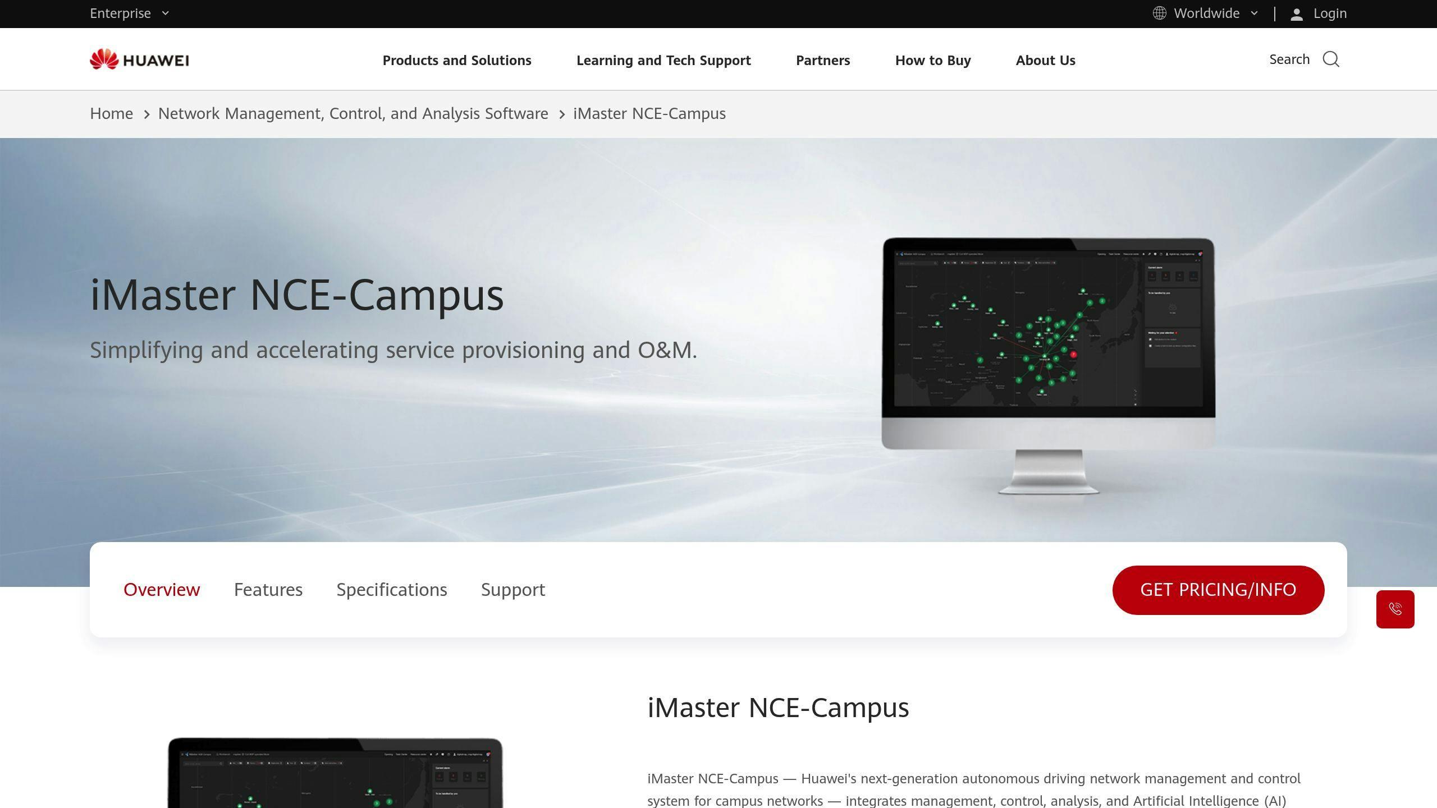Select the Specifications tab
This screenshot has width=1437, height=808.
pos(392,589)
